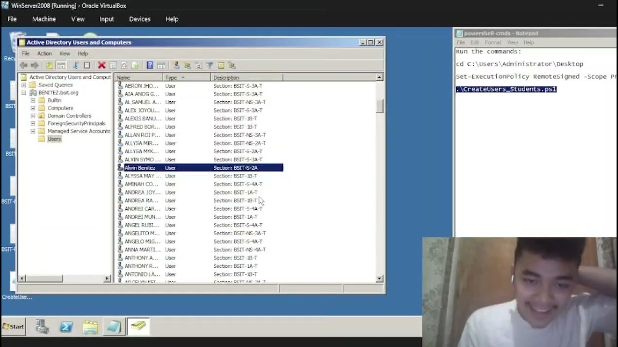The width and height of the screenshot is (618, 347).
Task: Toggle the Show/Hide Action Pane icon
Action: [161, 65]
